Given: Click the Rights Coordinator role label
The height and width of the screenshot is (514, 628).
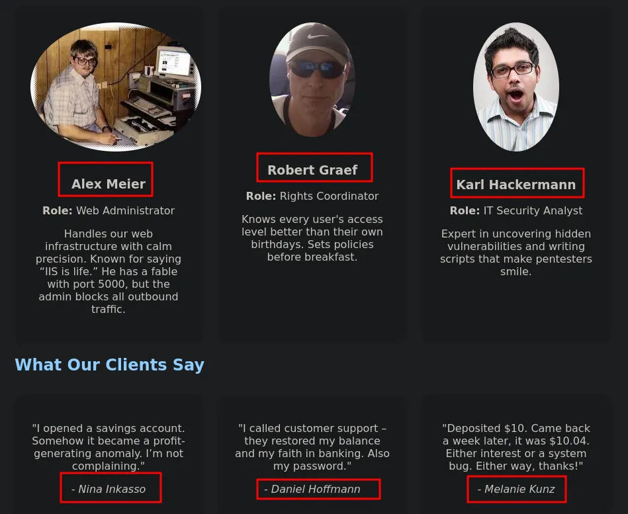Looking at the screenshot, I should coord(312,196).
